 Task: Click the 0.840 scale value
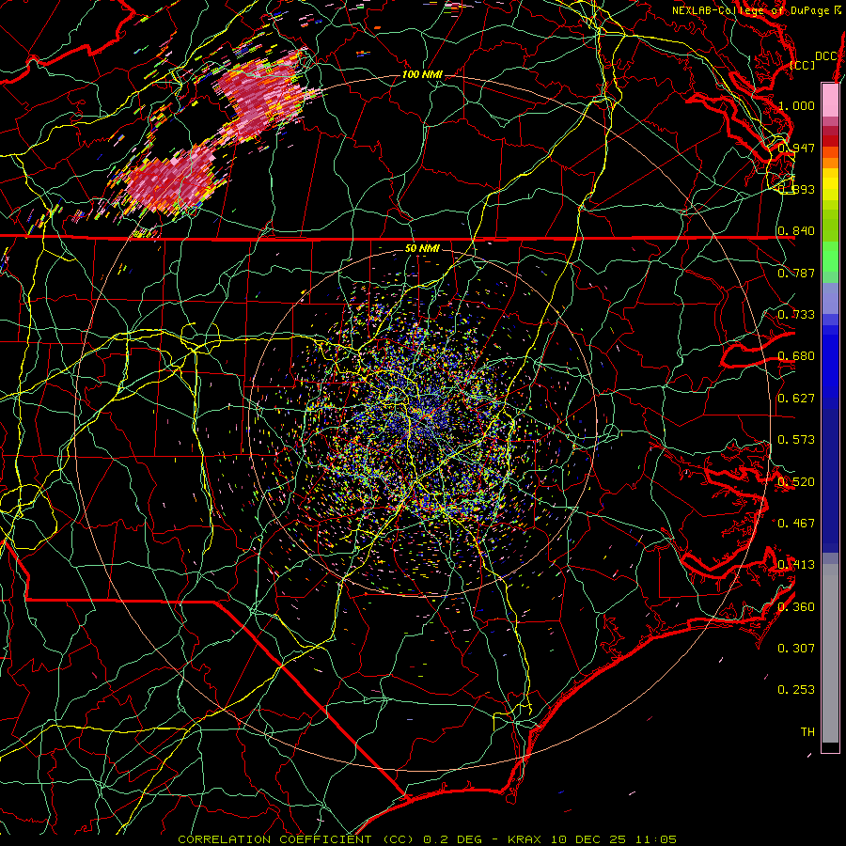coord(796,231)
